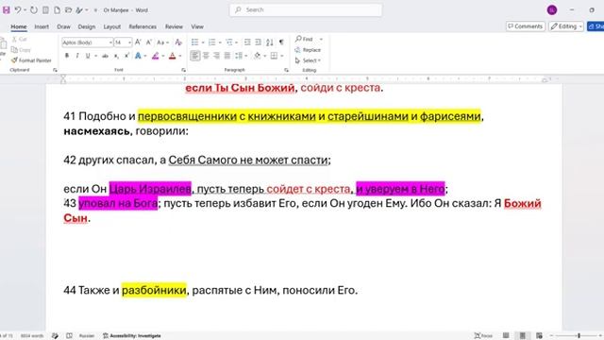Viewport: 604px width, 340px height.
Task: Open the user account avatar
Action: [552, 10]
